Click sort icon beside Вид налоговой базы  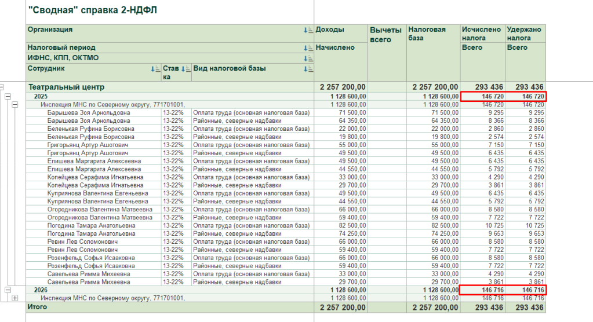point(308,69)
